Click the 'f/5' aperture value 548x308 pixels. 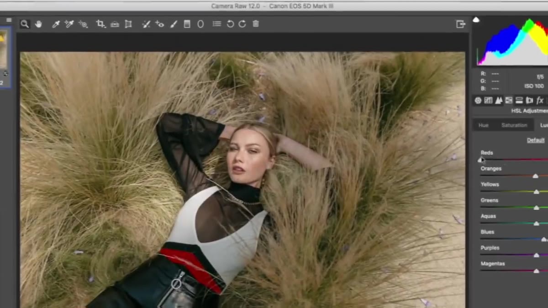pyautogui.click(x=540, y=77)
